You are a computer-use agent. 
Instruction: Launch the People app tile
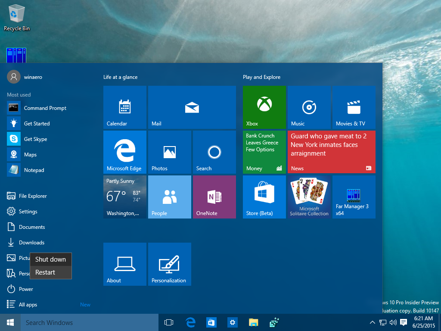pyautogui.click(x=169, y=197)
